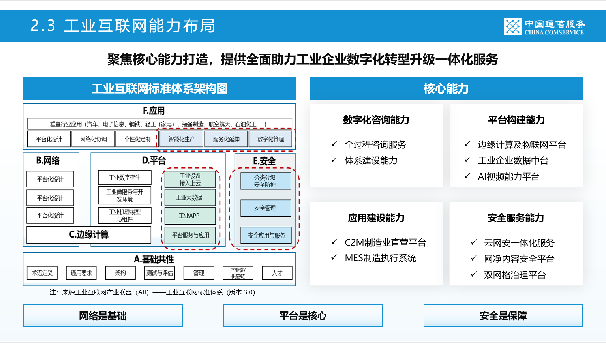This screenshot has height=343, width=606.
Task: Select the C.边缘计算 box
Action: tap(89, 234)
